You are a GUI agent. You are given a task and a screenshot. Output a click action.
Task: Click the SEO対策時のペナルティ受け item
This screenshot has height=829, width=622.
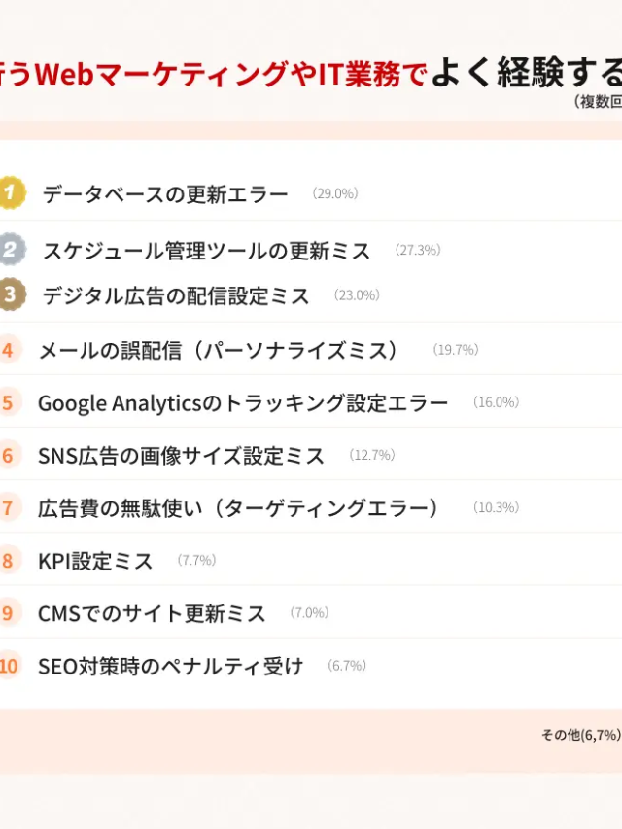(170, 666)
